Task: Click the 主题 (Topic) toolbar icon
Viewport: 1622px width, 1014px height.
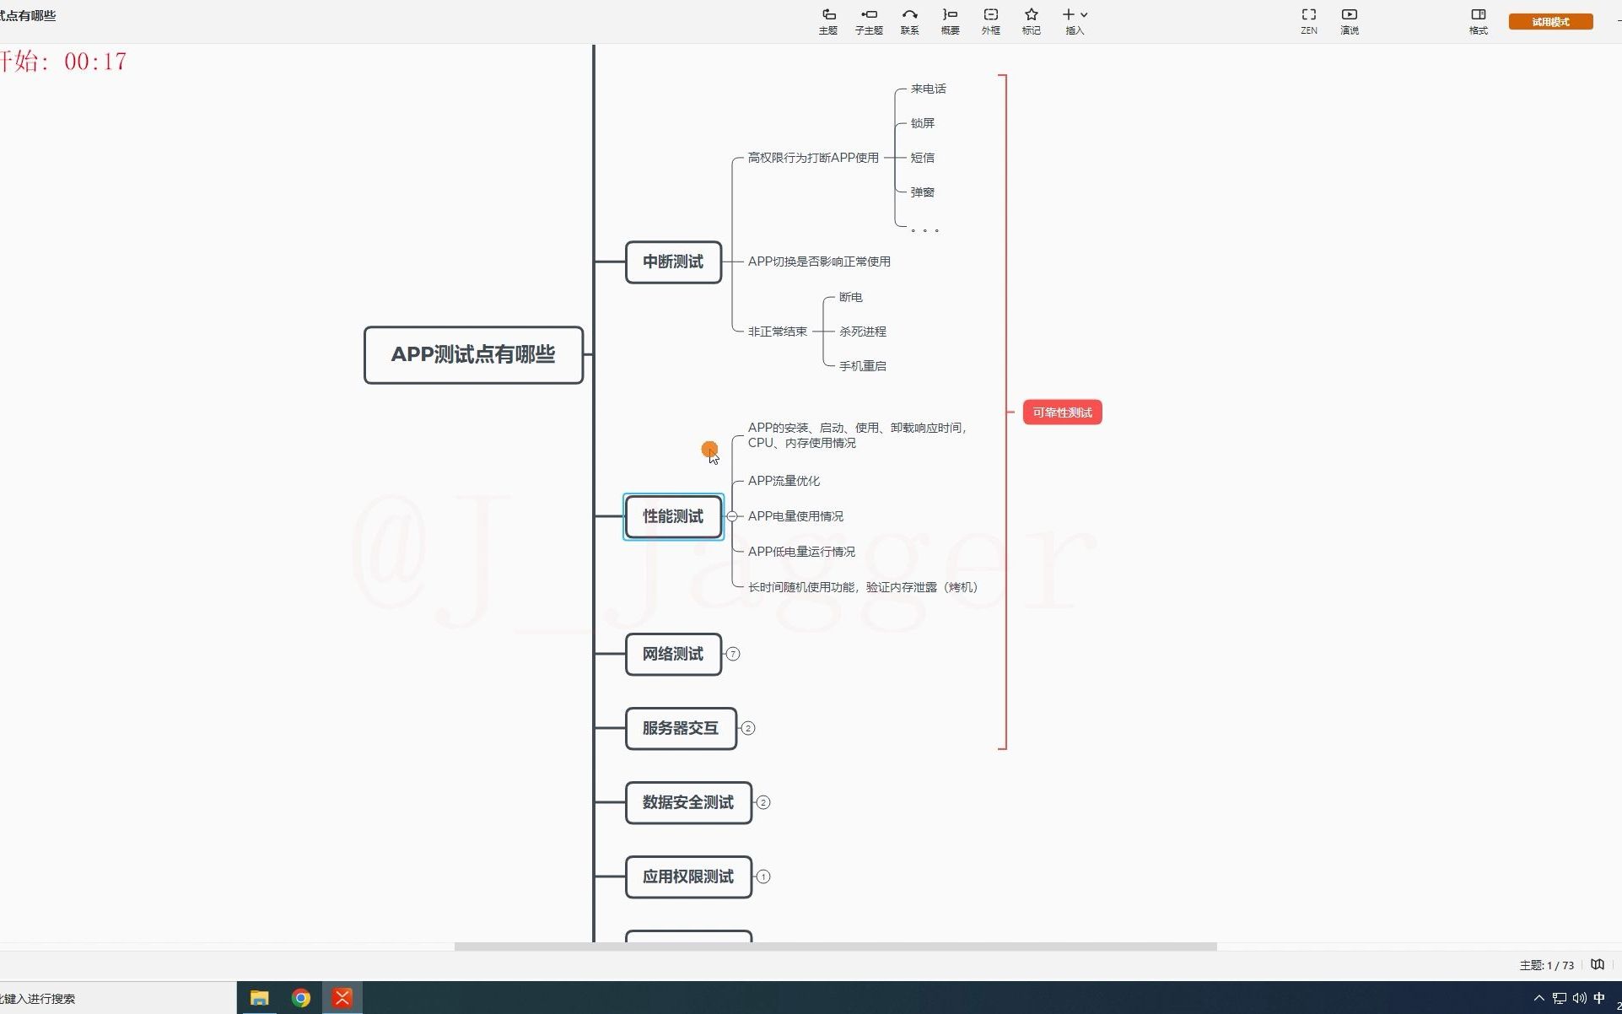Action: click(x=827, y=21)
